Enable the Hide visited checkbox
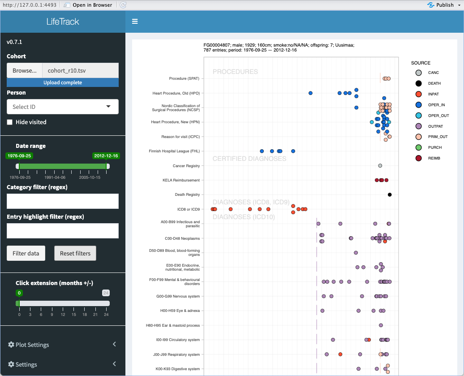 (x=10, y=122)
